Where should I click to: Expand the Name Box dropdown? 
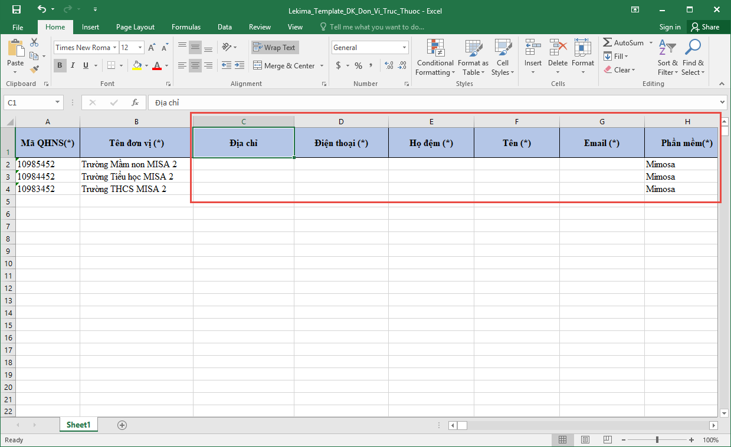[57, 102]
